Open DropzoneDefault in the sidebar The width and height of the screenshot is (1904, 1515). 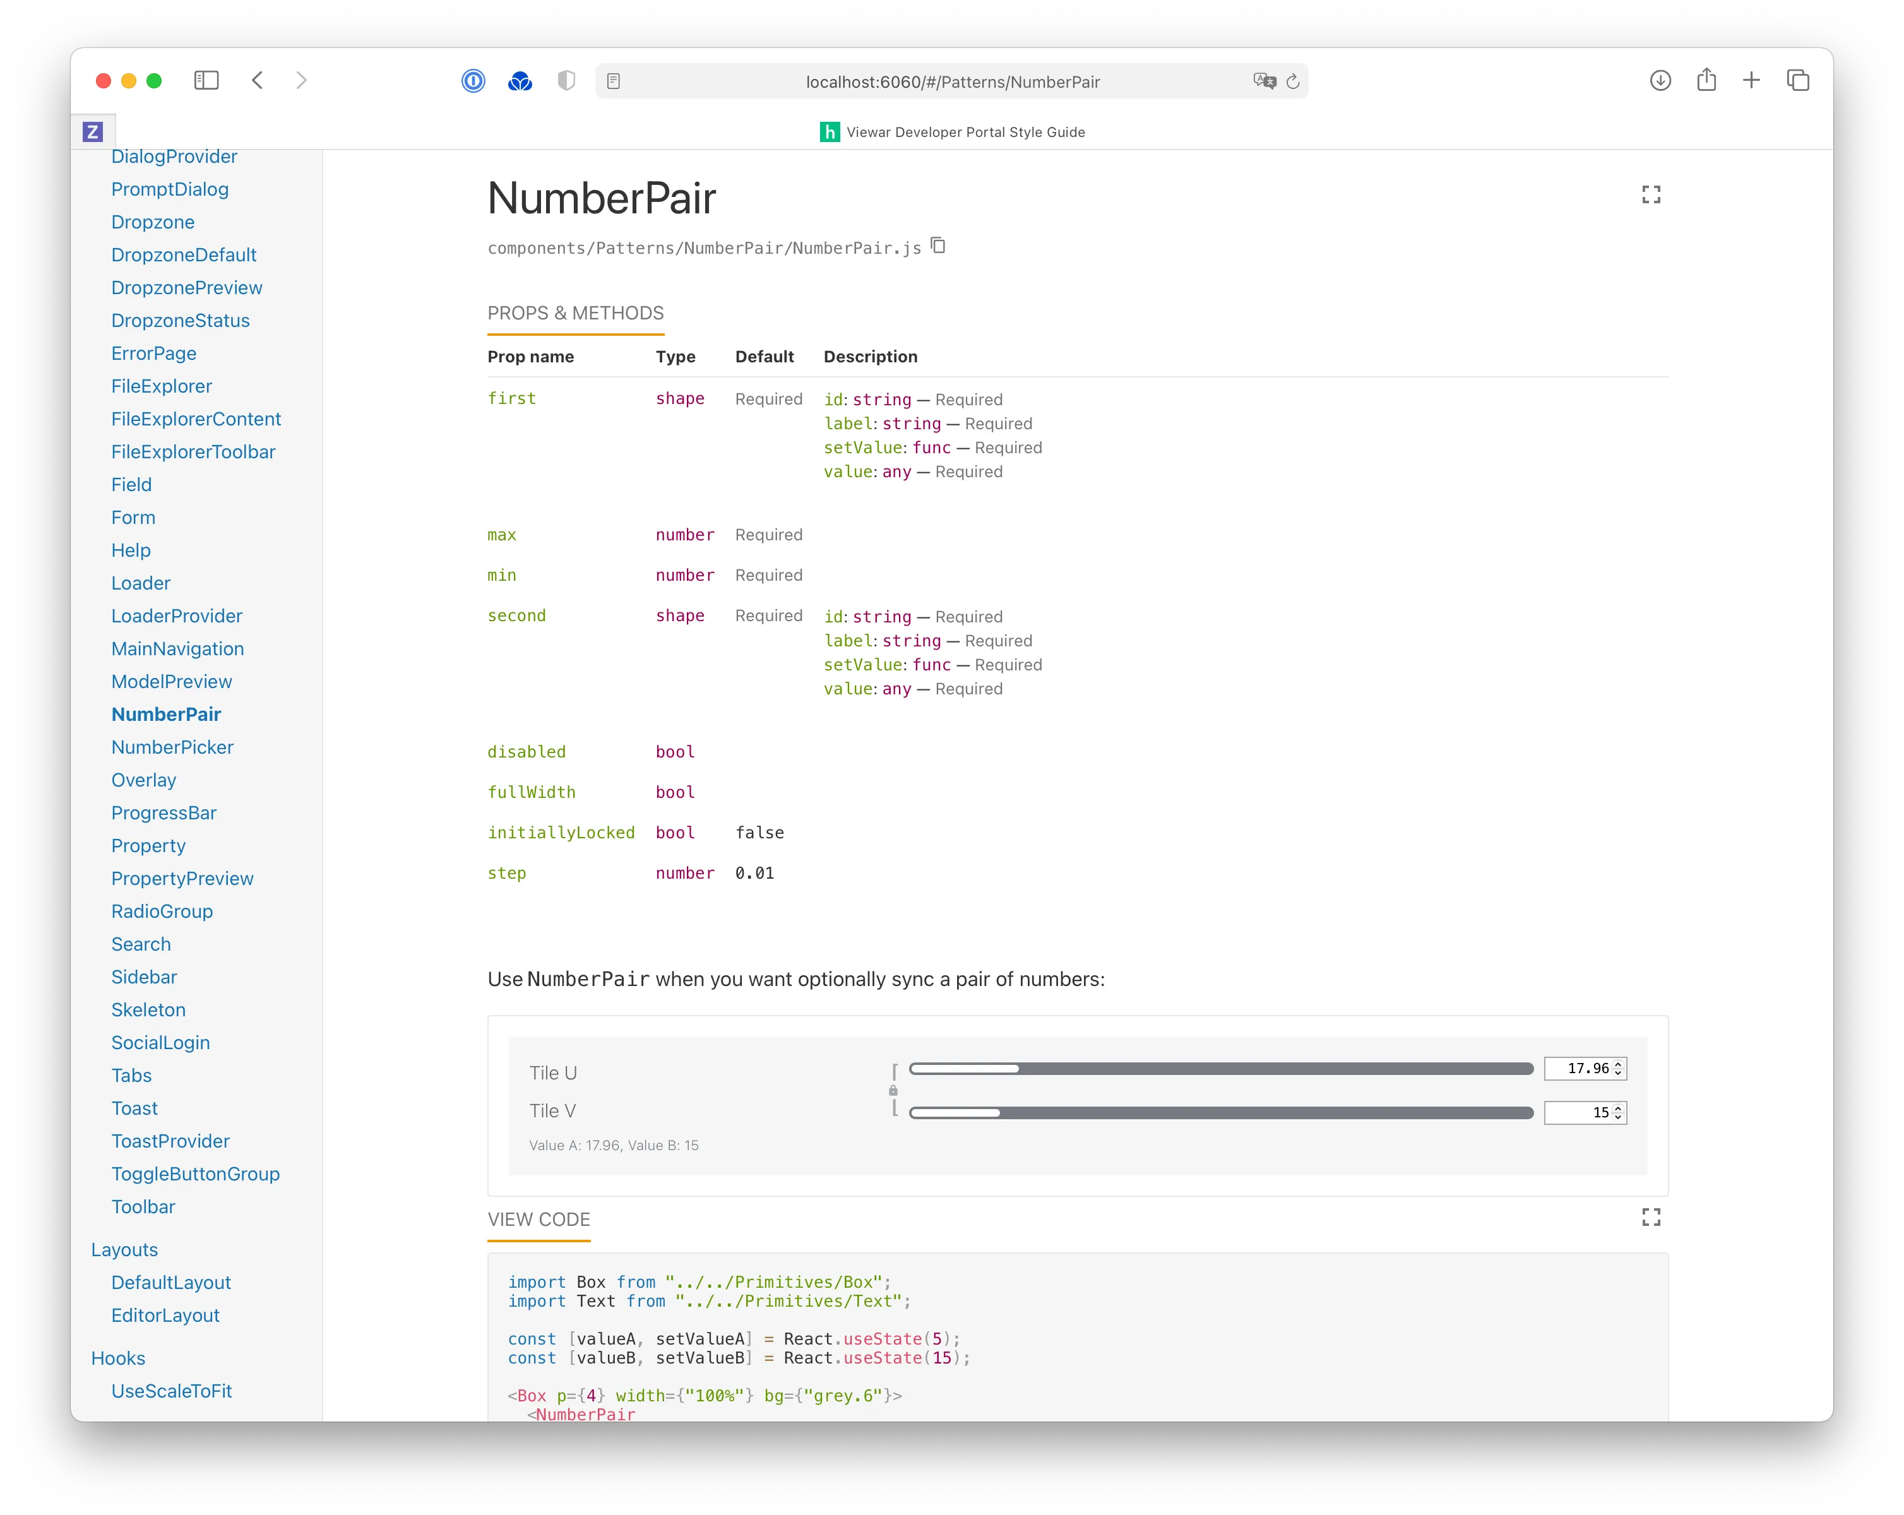(184, 254)
